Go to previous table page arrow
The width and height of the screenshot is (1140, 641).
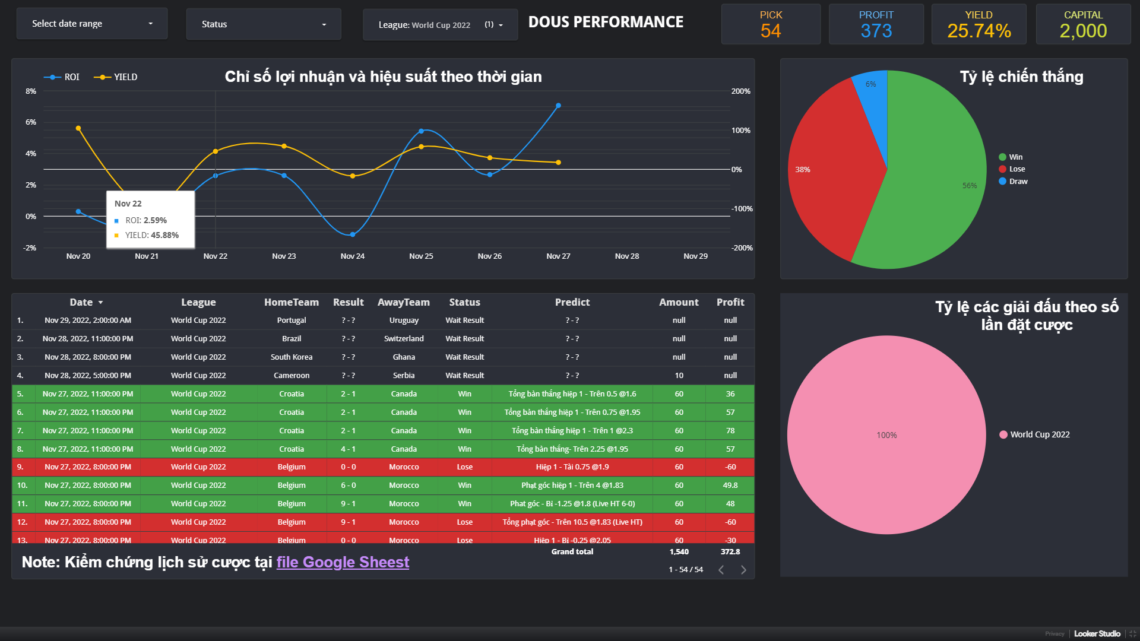[721, 570]
